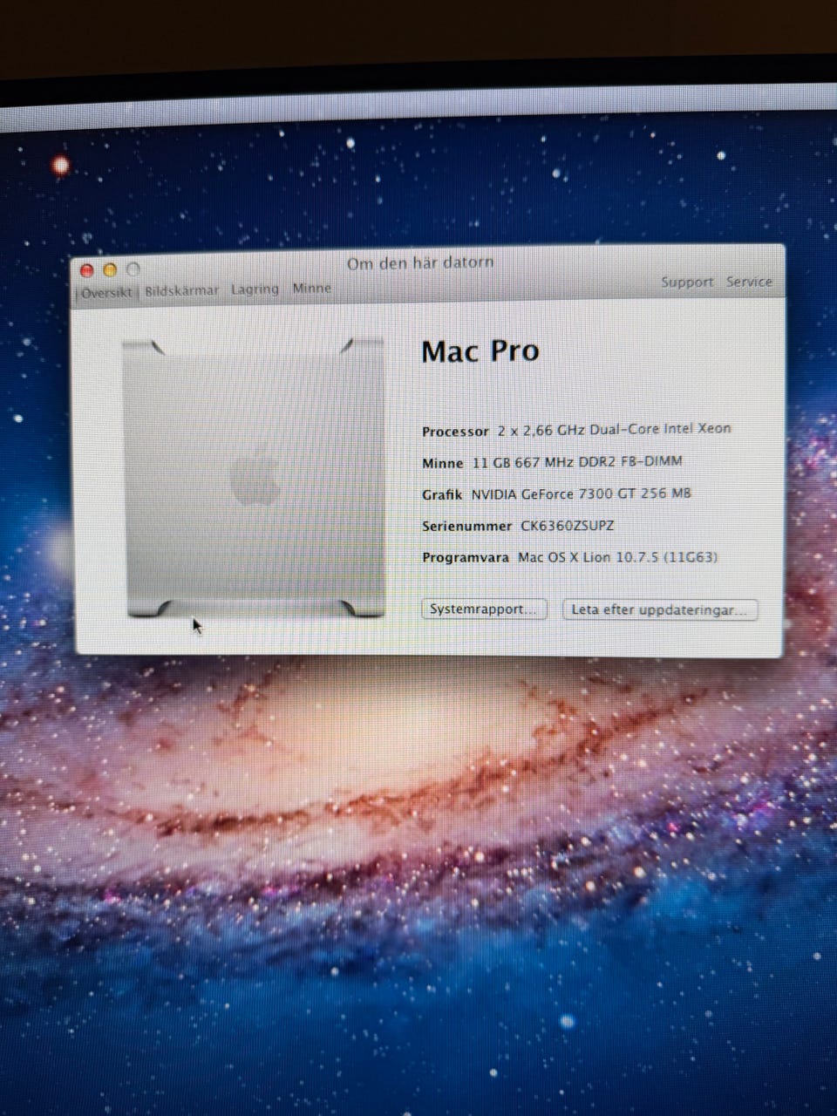This screenshot has width=837, height=1116.
Task: Select memory text 11 GB 667 MHz DDR2 FB-DIMM
Action: 577,461
